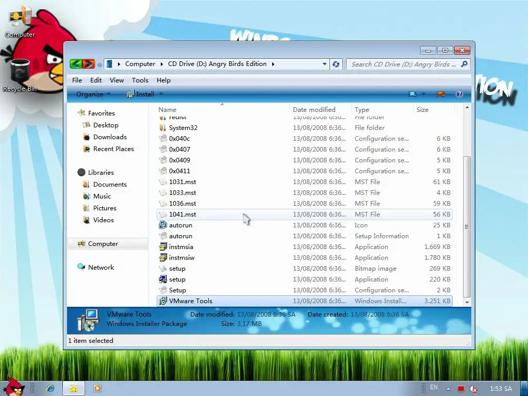Viewport: 528px width, 396px height.
Task: Click the blue help question mark icon
Action: coord(459,94)
